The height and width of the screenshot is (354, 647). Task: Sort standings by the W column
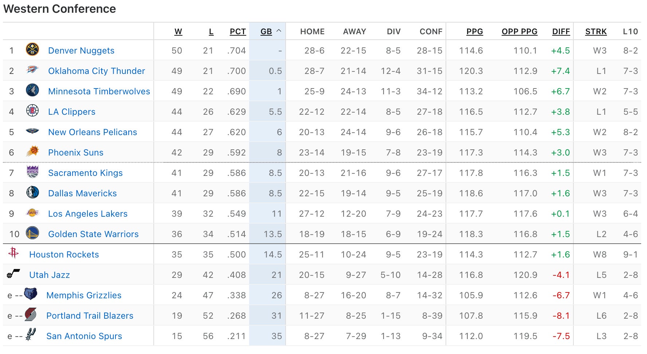[x=178, y=32]
